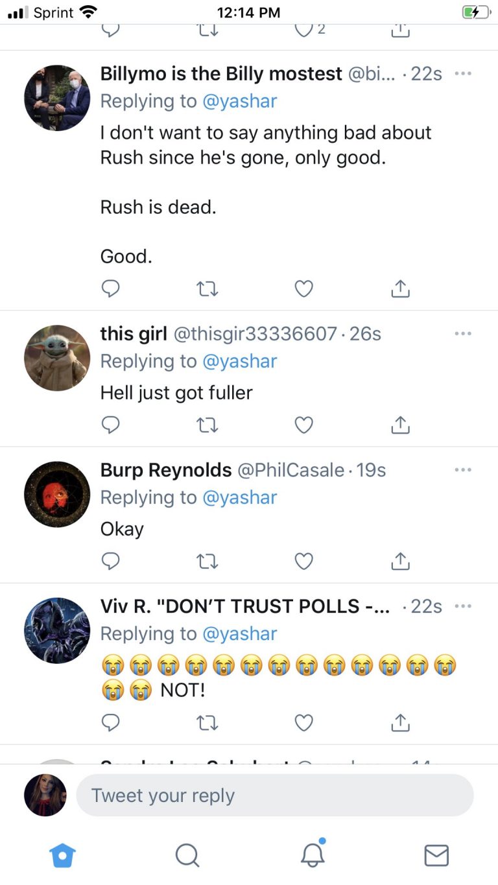
Task: Expand options menu on Burp Reynolds' tweet
Action: tap(462, 470)
